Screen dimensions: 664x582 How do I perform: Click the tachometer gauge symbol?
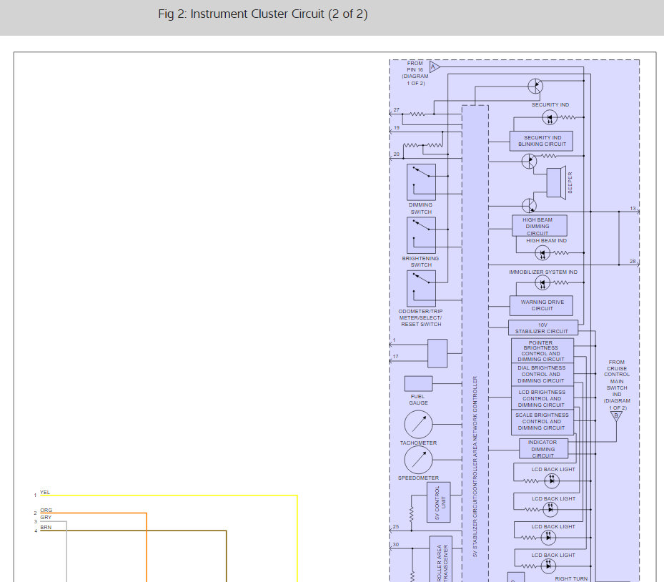click(418, 424)
